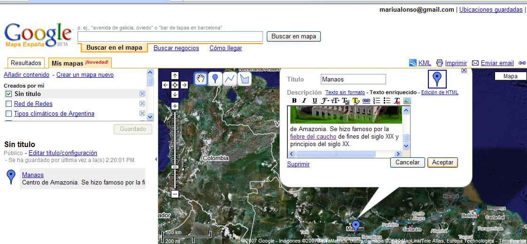This screenshot has height=244, width=527.
Task: Pan the map left with arrow
Action: (165, 85)
